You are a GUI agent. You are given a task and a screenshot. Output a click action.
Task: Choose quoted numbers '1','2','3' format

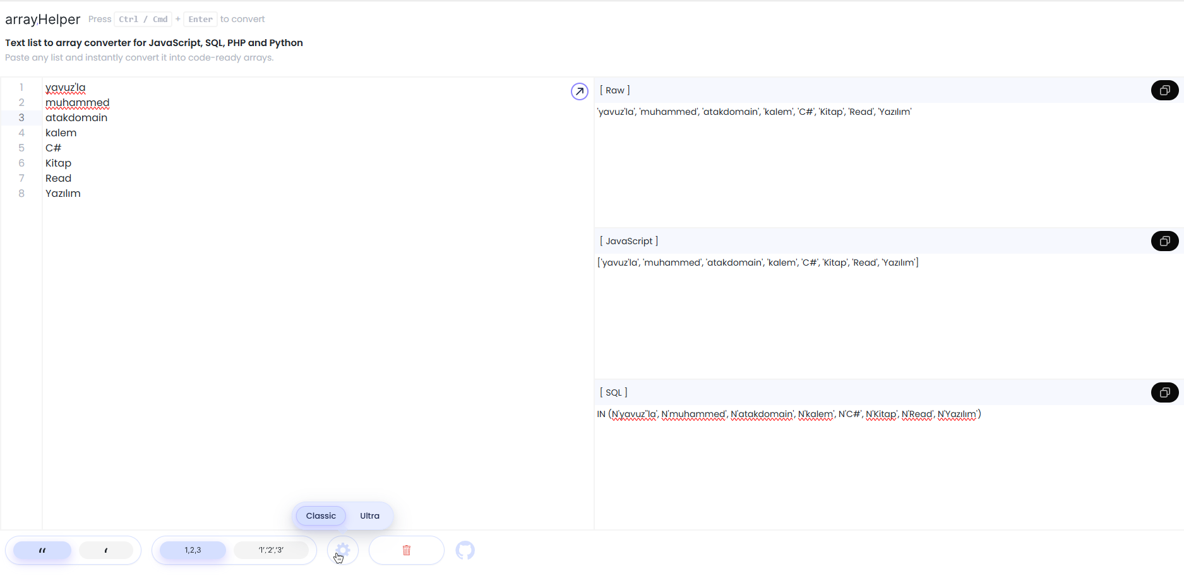pos(271,550)
